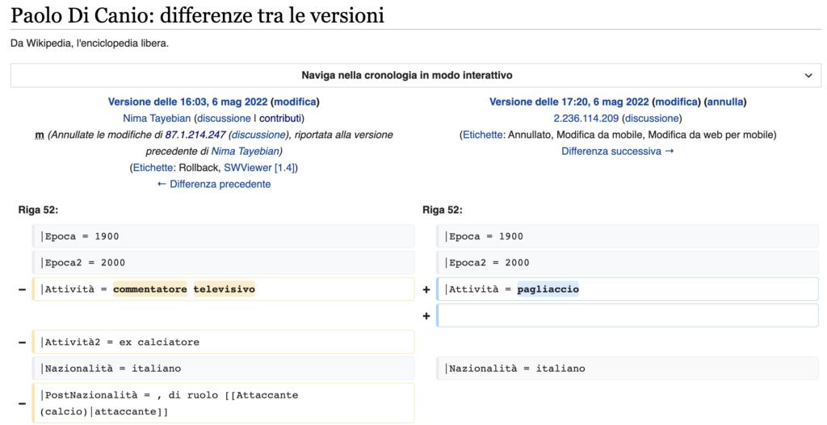
Task: Click '|PostNazionalità' removed line
Action: coord(223,403)
